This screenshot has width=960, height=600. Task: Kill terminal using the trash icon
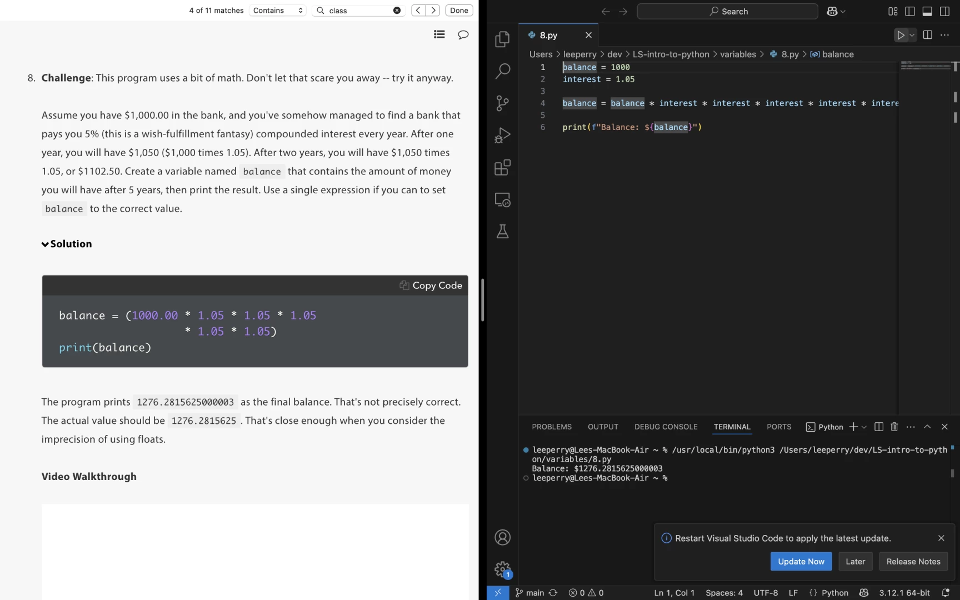coord(894,427)
